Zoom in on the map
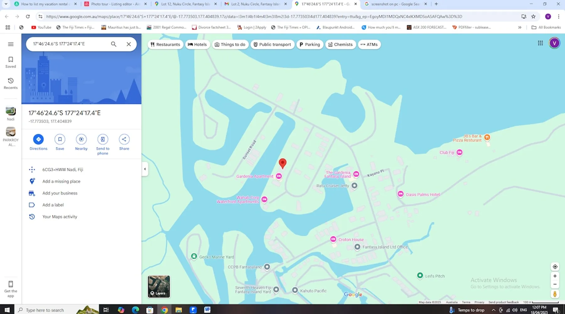Viewport: 565px width, 314px height. [555, 276]
